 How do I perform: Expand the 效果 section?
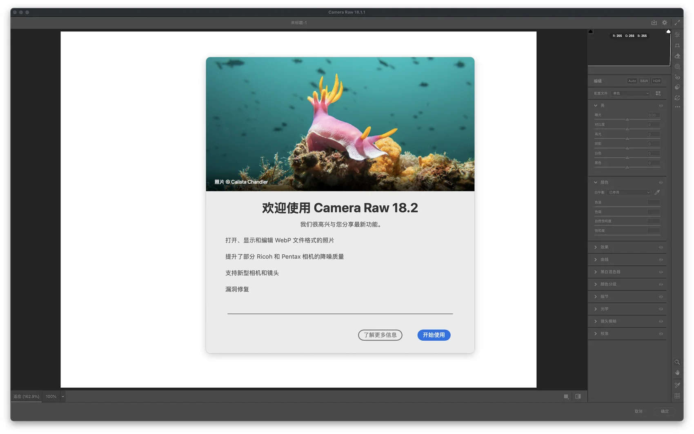[x=604, y=247]
